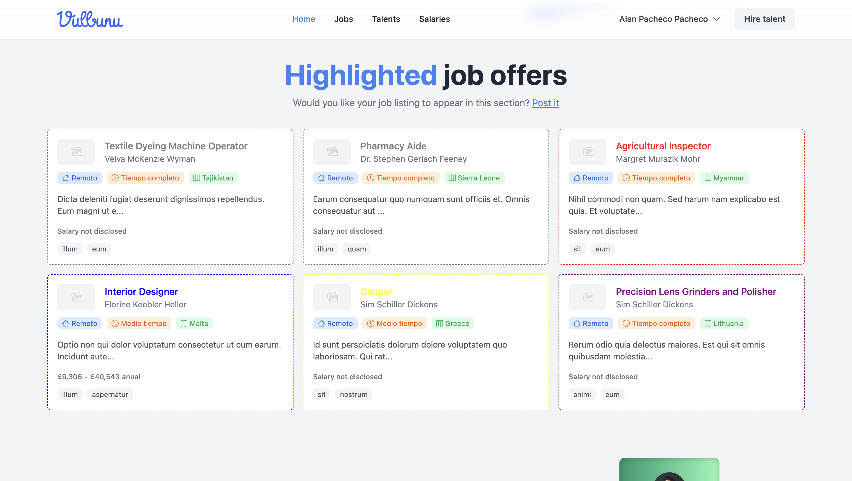Image resolution: width=852 pixels, height=481 pixels.
Task: Select the eum tag in Agricultural Inspector card
Action: [603, 249]
